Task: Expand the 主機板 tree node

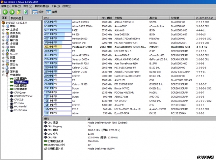Action: 3,30
